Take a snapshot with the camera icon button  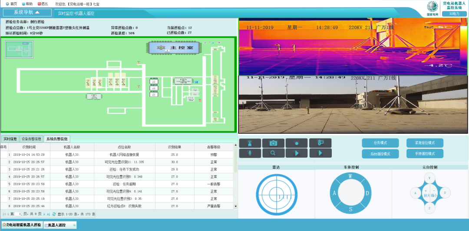click(274, 143)
